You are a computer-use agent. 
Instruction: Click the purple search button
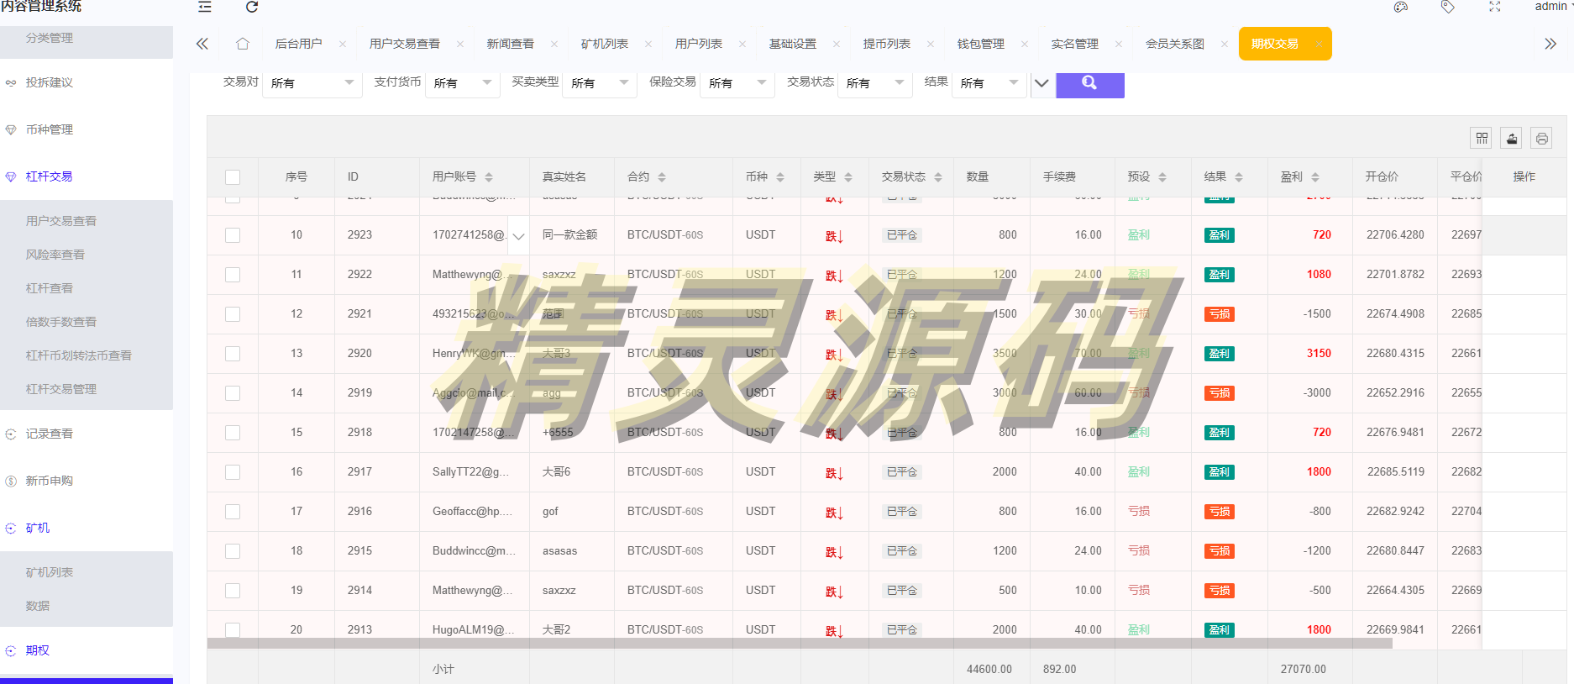tap(1089, 83)
